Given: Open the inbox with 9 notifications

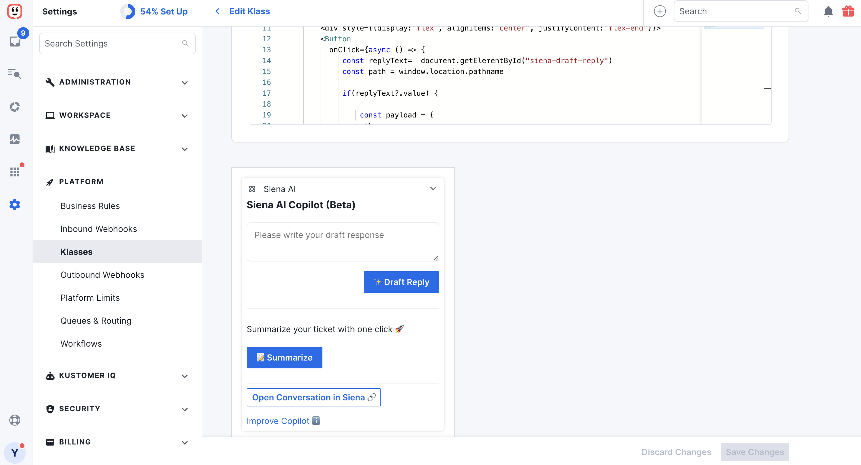Looking at the screenshot, I should pos(15,41).
